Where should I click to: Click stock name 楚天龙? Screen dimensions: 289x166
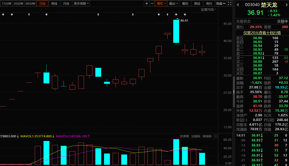pyautogui.click(x=269, y=5)
